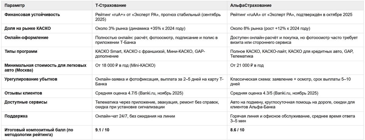This screenshot has height=140, width=365.
Task: Click the '8.6 / 10' composite score
Action: pyautogui.click(x=237, y=130)
